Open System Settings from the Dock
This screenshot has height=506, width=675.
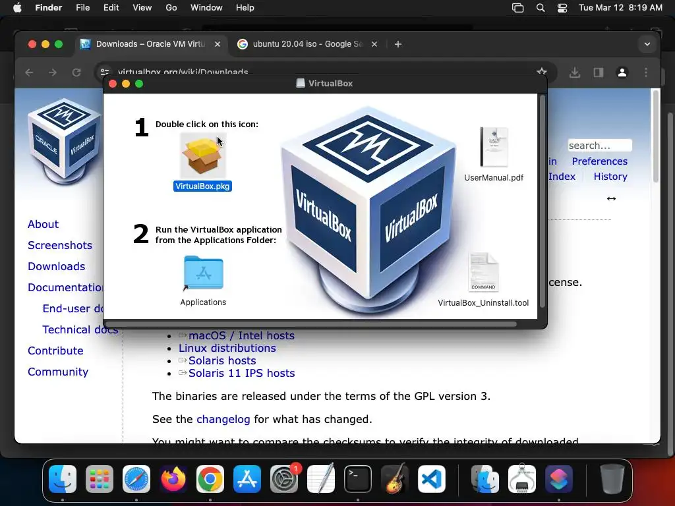click(284, 479)
